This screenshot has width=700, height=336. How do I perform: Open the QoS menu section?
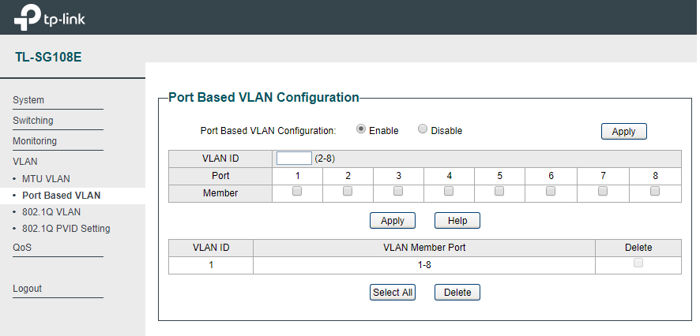pyautogui.click(x=22, y=248)
